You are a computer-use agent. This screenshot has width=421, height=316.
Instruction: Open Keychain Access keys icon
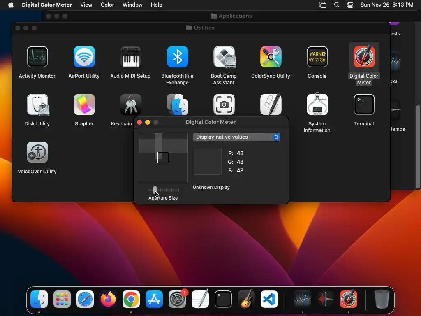click(130, 105)
